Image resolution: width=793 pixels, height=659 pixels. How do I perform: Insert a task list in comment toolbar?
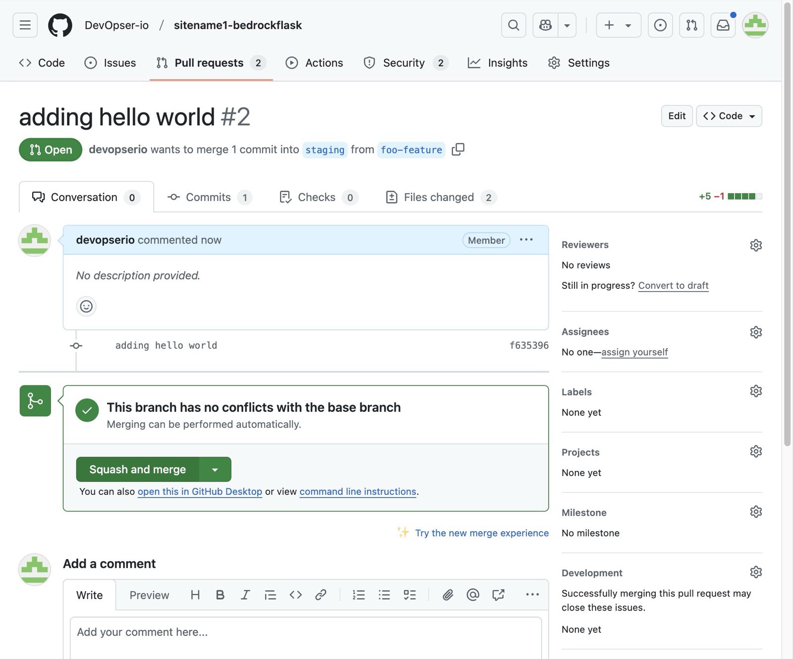[x=409, y=595]
